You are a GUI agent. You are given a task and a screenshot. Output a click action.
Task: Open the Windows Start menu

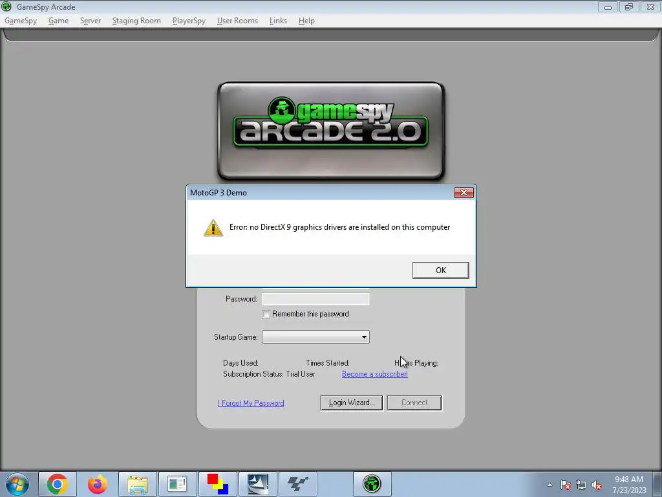point(17,484)
